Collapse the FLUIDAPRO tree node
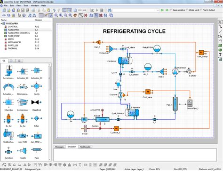 [x=1, y=23]
